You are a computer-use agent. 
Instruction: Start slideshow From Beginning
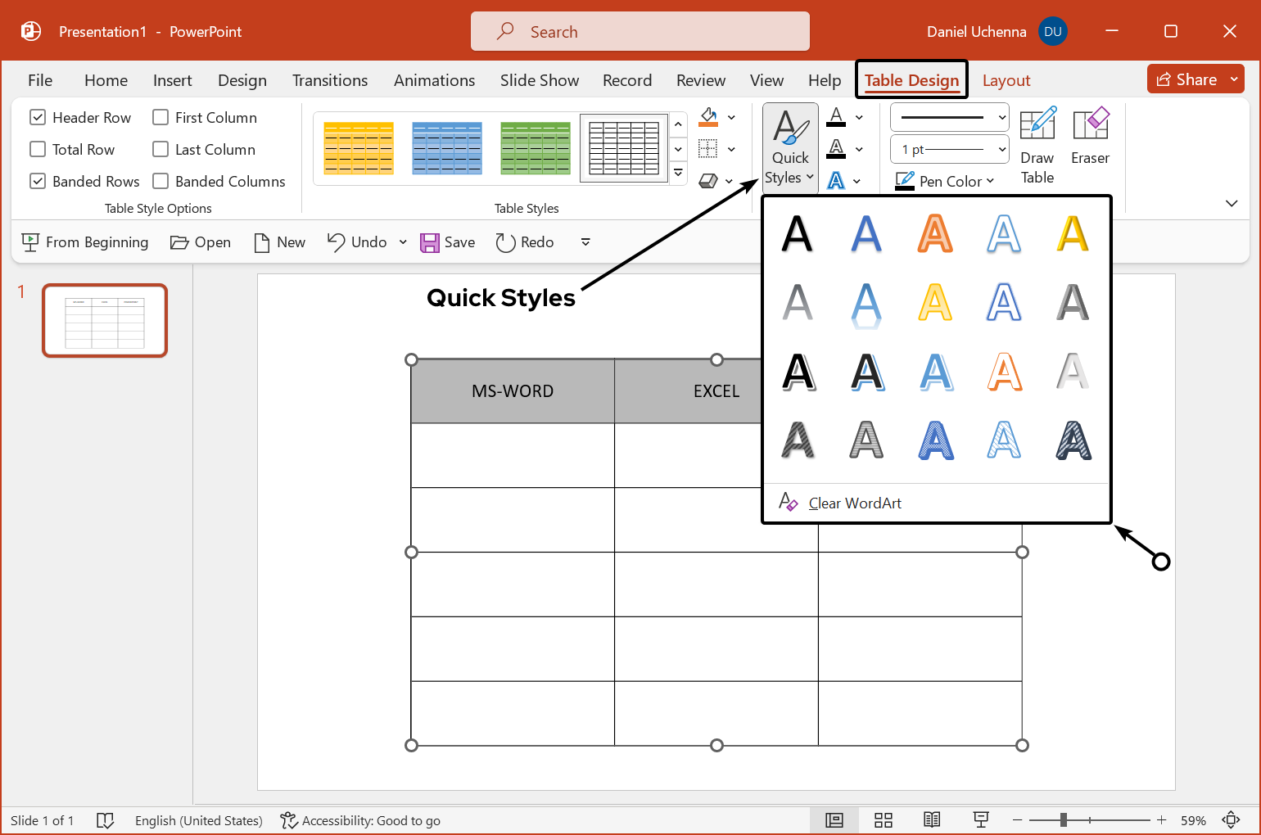click(x=85, y=242)
